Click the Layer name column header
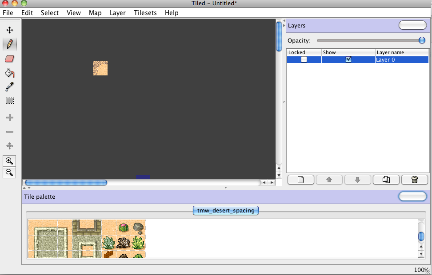This screenshot has width=432, height=275. click(x=402, y=52)
